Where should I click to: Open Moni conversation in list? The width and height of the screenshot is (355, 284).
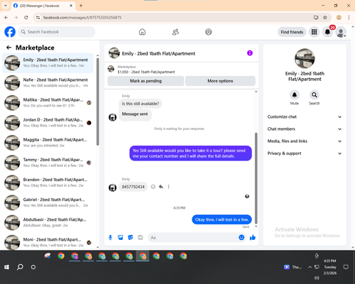point(48,242)
